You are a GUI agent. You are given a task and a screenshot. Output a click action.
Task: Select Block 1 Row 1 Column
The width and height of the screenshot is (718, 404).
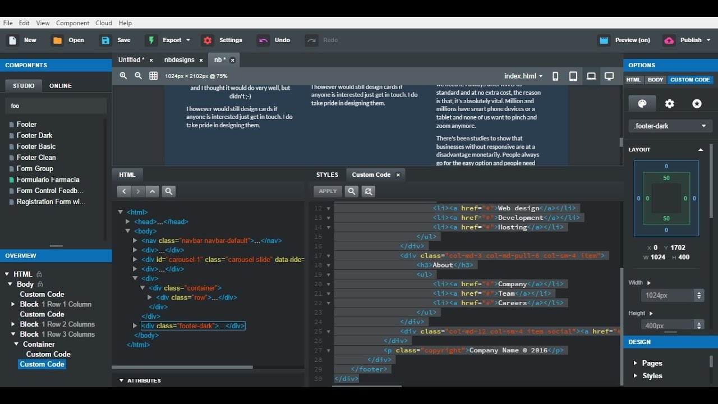(56, 304)
